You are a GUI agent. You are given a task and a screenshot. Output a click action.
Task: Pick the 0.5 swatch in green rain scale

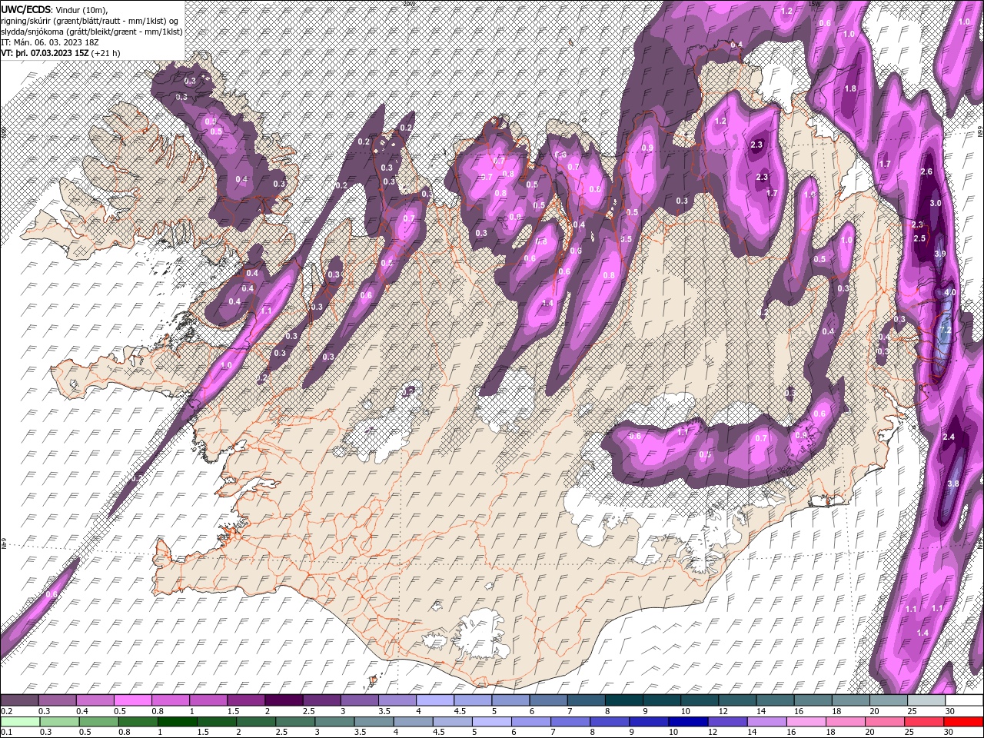coord(98,722)
